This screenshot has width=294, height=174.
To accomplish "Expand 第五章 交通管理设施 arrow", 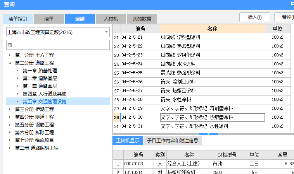I will pyautogui.click(x=17, y=101).
